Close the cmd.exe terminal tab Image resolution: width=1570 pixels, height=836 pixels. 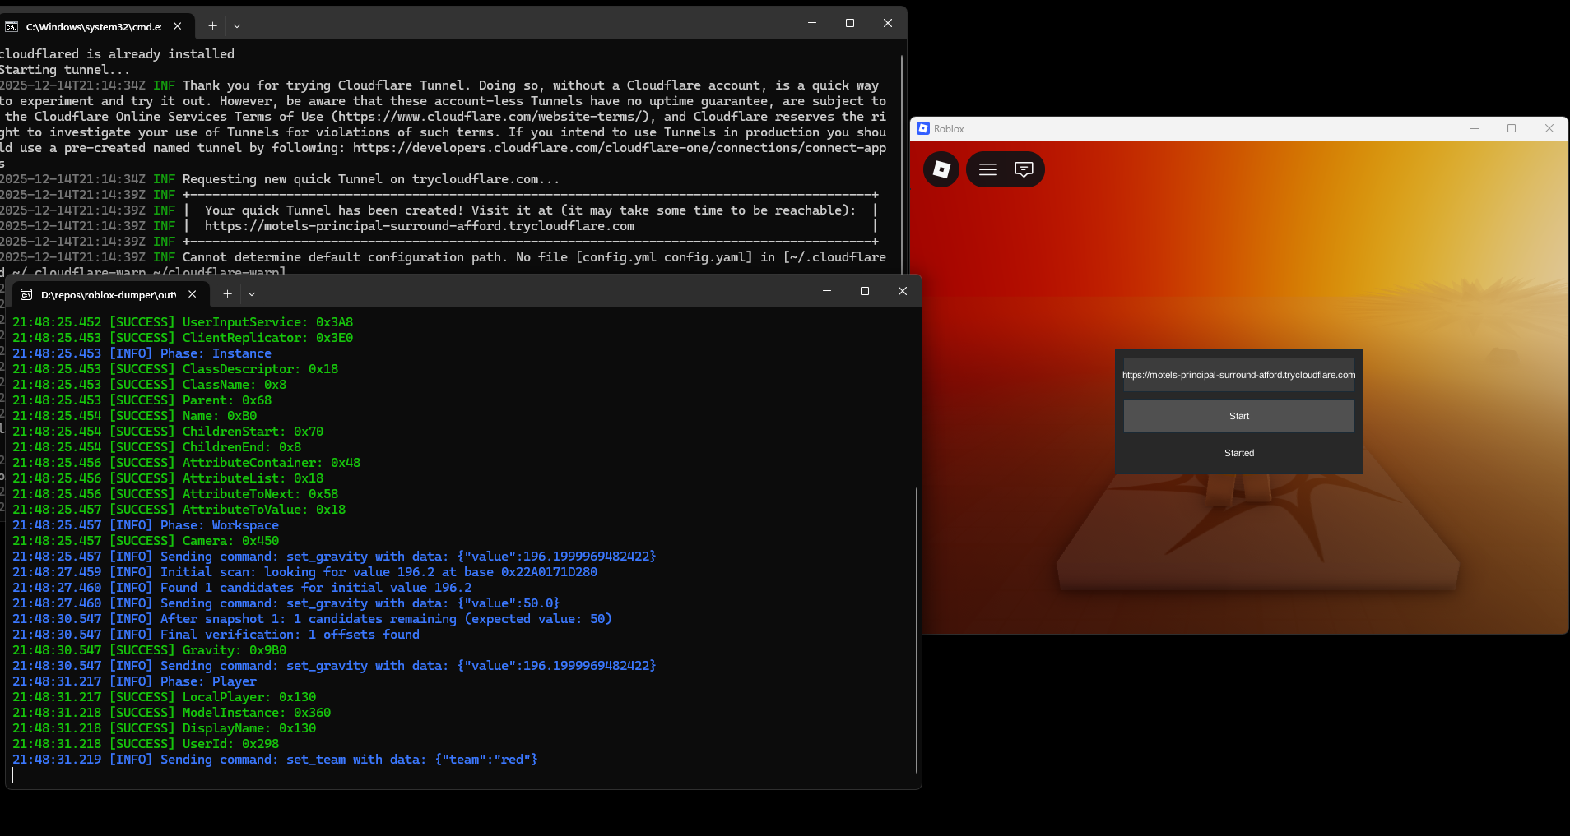178,26
